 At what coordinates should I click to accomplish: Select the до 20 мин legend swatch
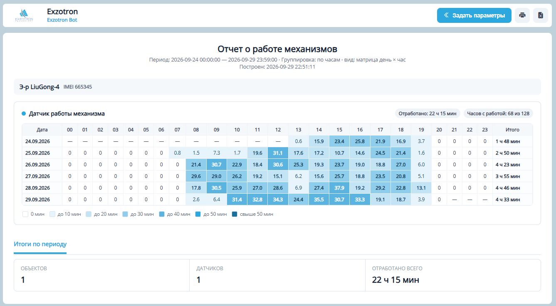(89, 215)
